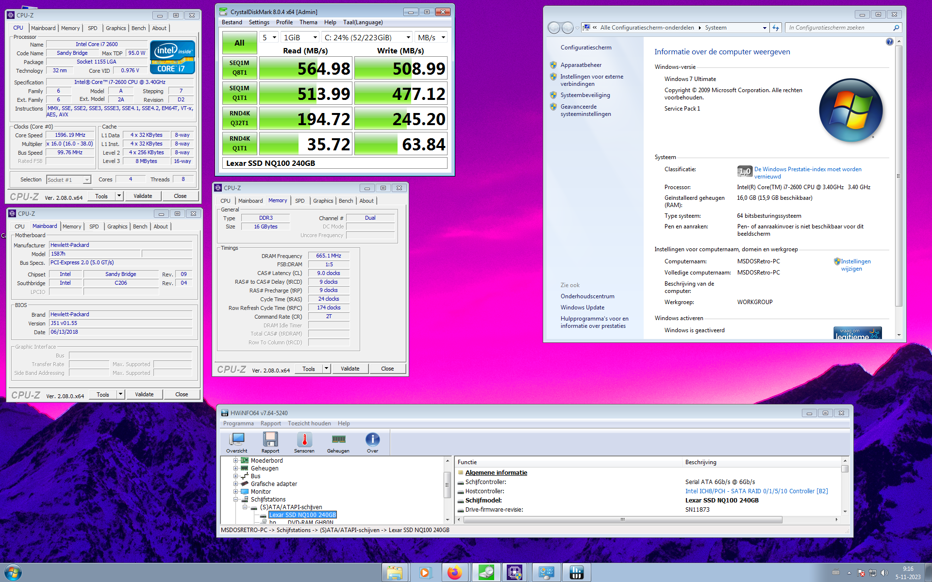932x582 pixels.
Task: Switch to the Mainboard tab in top CPU-Z window
Action: [43, 28]
